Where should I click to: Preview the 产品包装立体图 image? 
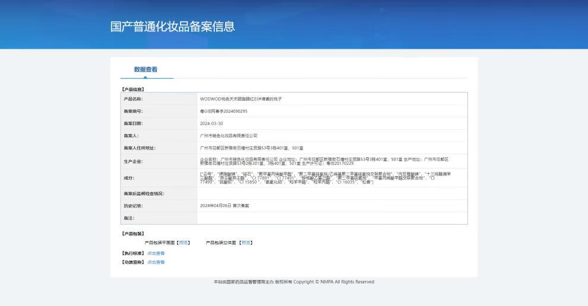click(x=246, y=243)
